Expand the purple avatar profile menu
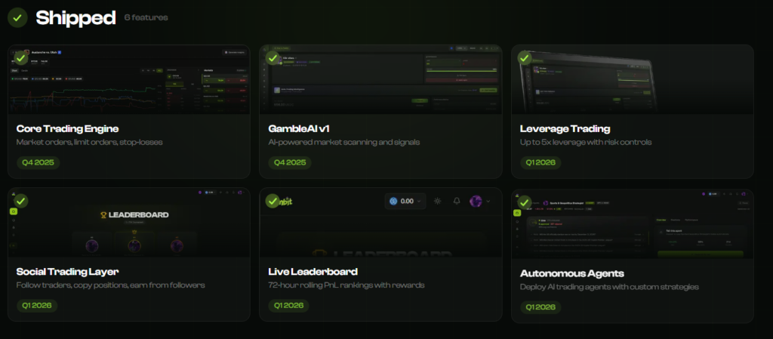The width and height of the screenshot is (773, 339). tap(480, 201)
